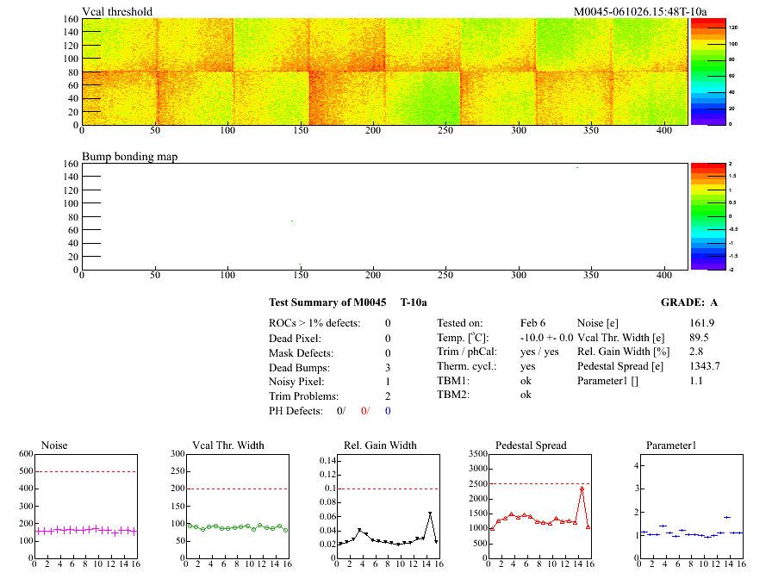
Task: Click the Trim Problems row label
Action: point(305,396)
